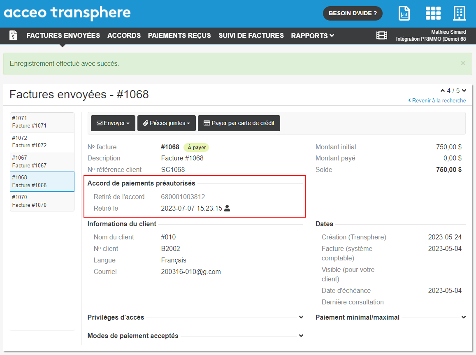The height and width of the screenshot is (355, 476).
Task: Click Revenir à la recherche link
Action: pos(437,101)
